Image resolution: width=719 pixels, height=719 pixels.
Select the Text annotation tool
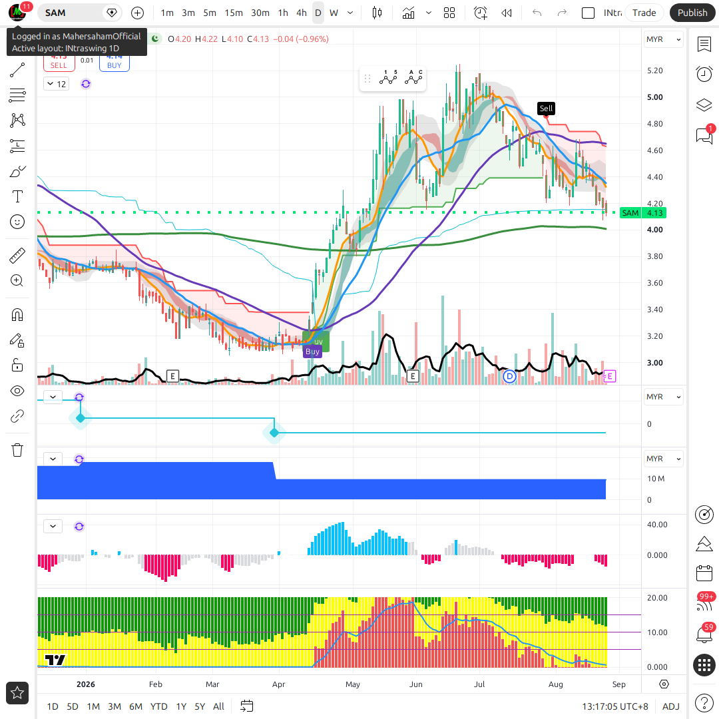click(x=17, y=196)
